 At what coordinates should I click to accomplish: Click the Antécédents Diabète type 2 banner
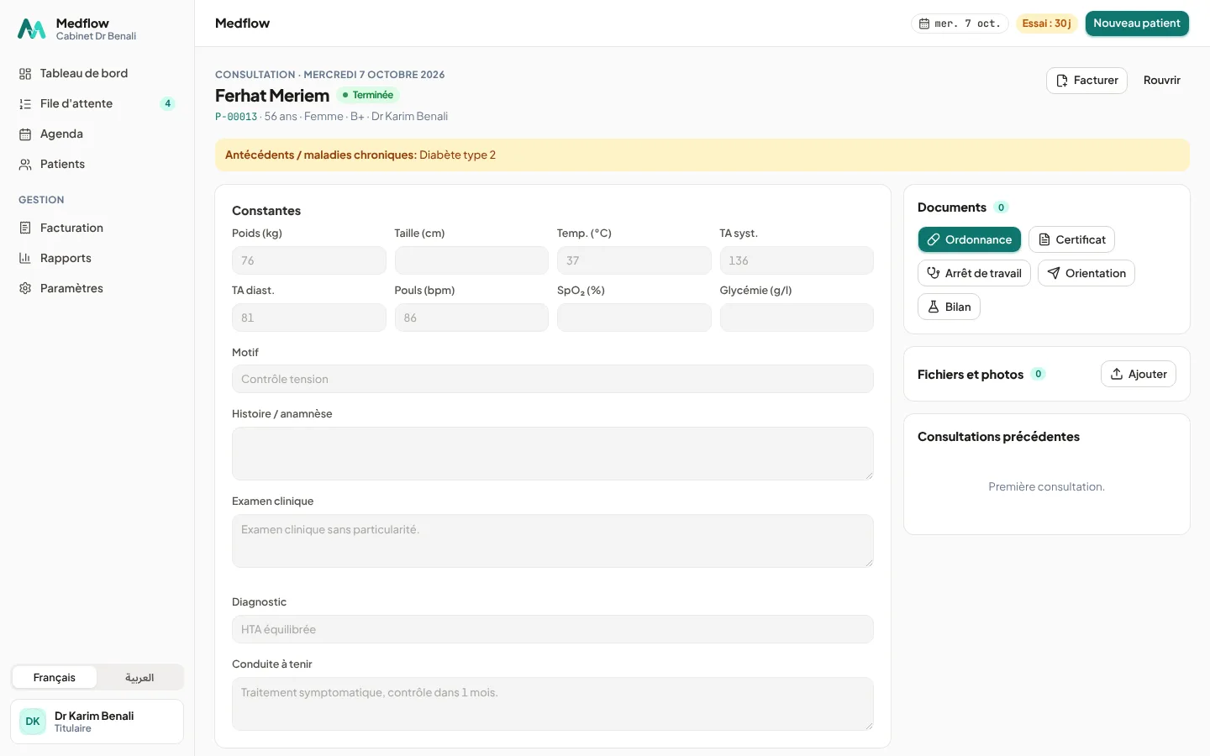point(702,155)
